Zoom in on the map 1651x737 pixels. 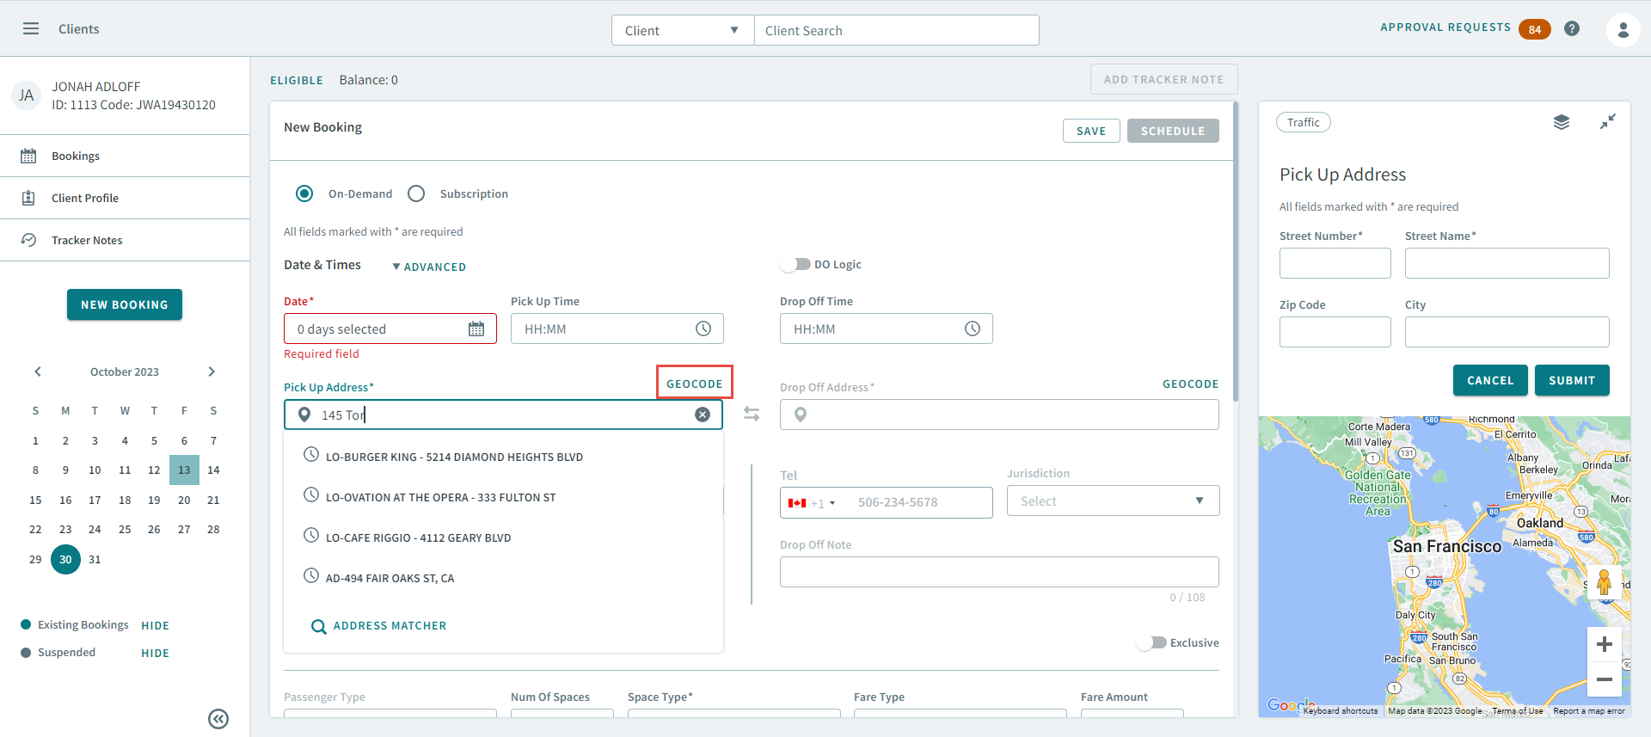1604,644
